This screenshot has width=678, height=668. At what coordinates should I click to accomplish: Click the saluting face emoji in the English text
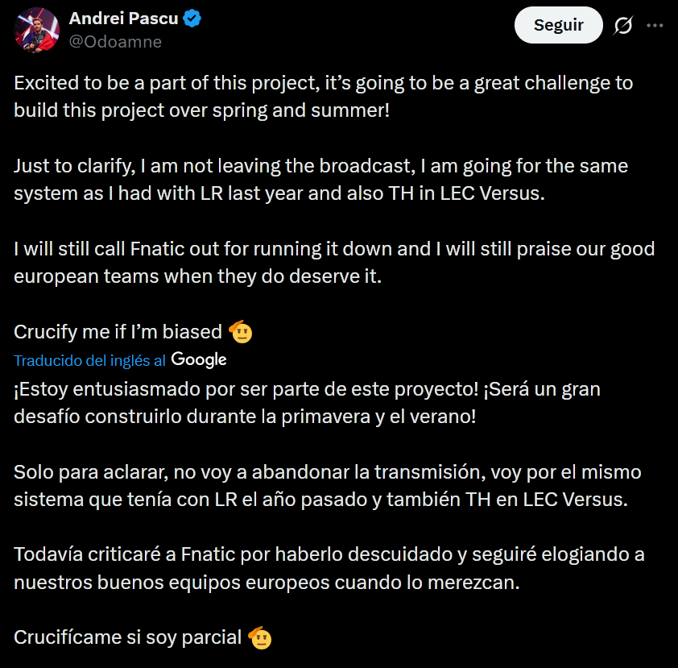pos(240,330)
